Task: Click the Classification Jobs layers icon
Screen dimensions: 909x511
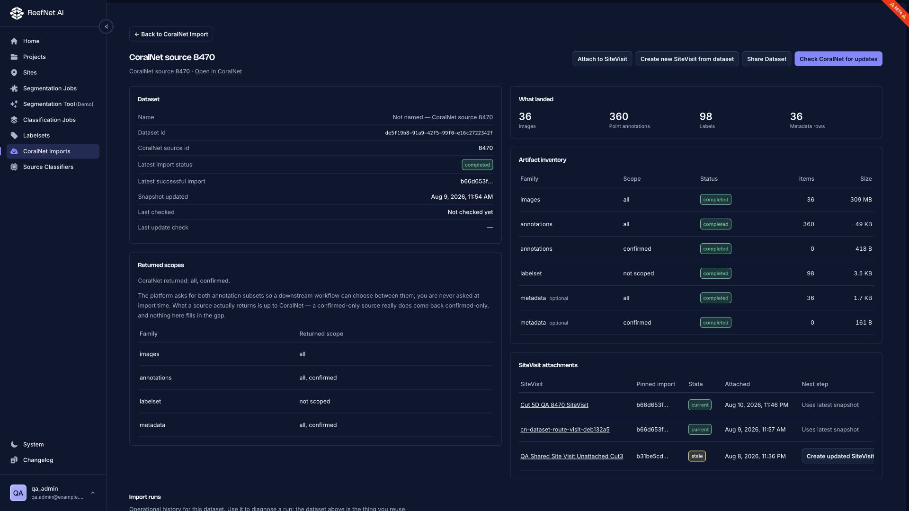Action: click(x=14, y=120)
